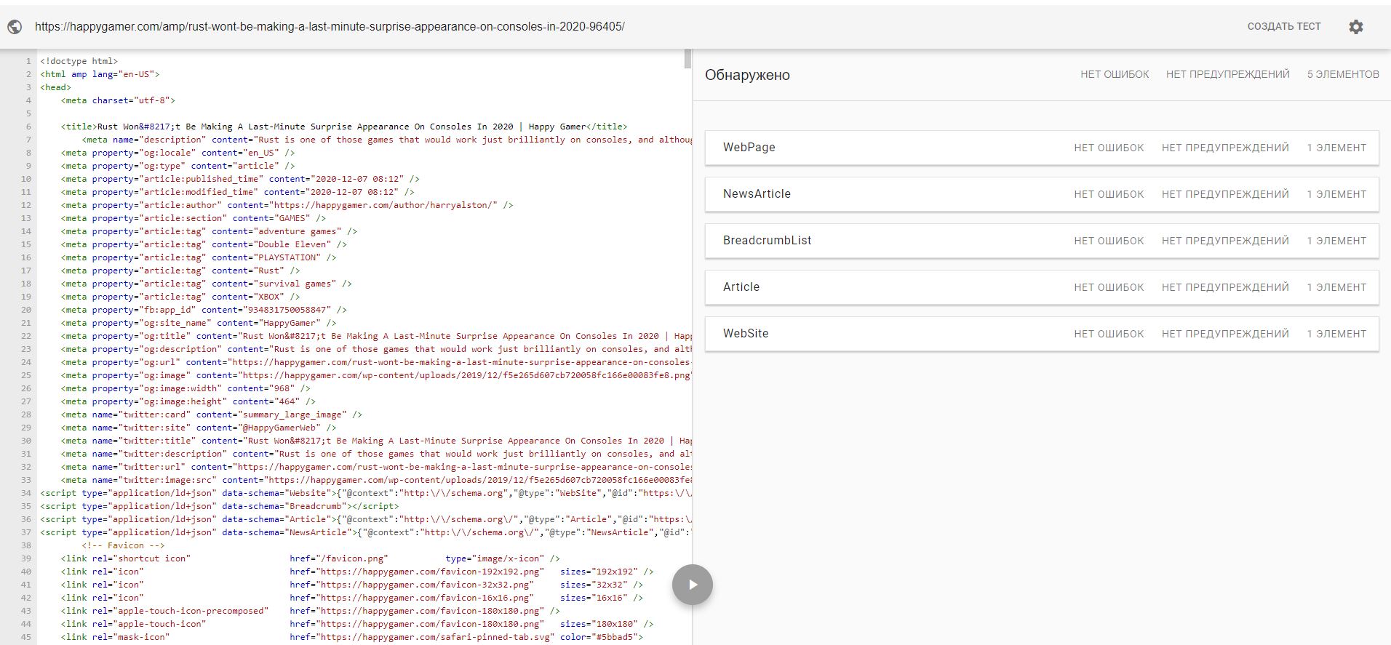
Task: Click НЕТ ОШИБОК in the WebPage row
Action: (x=1109, y=148)
